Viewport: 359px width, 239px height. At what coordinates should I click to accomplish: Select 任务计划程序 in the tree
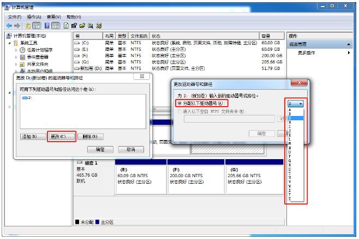click(x=40, y=50)
